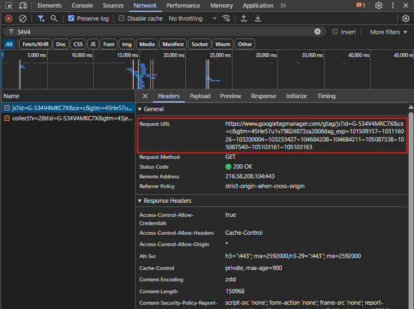Screen dimensions: 414x309
Task: Check the Invert filter checkbox
Action: click(x=335, y=32)
